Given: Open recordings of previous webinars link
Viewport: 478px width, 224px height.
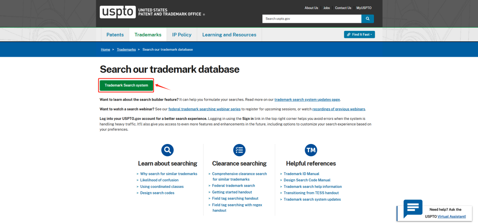Looking at the screenshot, I should 339,109.
